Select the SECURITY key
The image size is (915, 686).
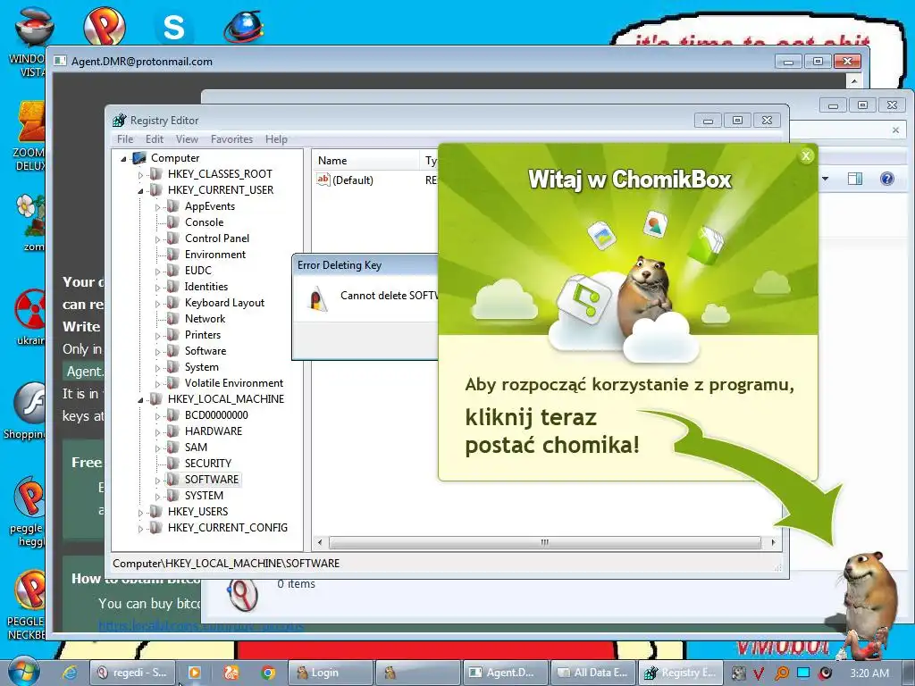click(207, 464)
